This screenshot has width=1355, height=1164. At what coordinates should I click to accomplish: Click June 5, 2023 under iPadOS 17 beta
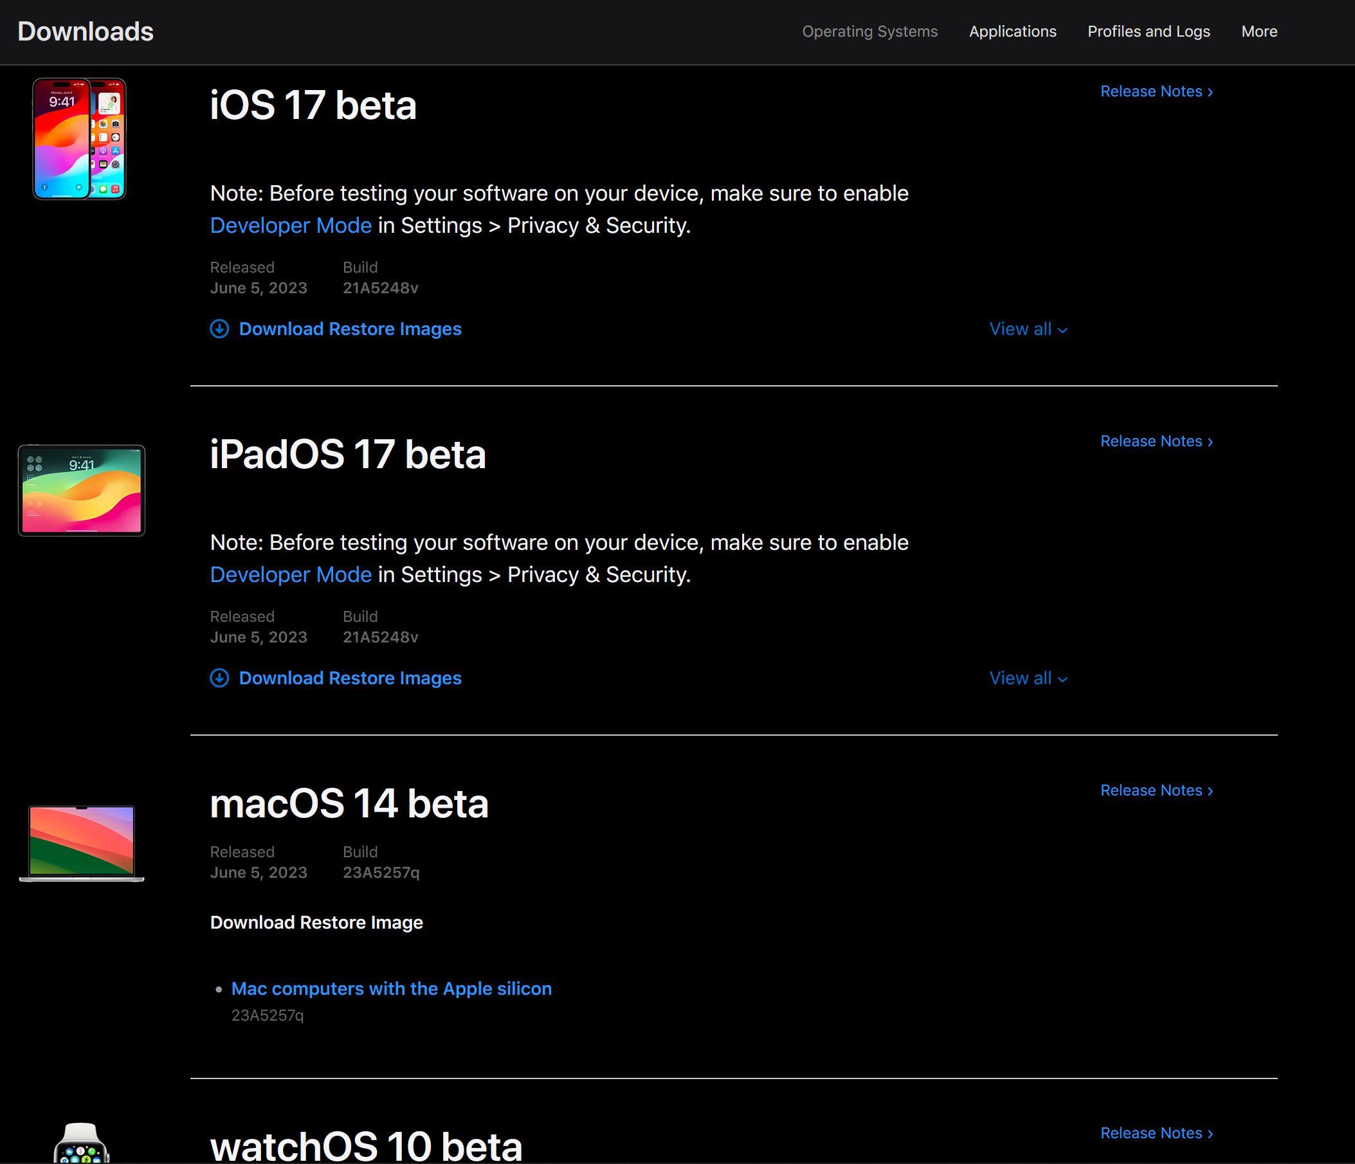[259, 637]
